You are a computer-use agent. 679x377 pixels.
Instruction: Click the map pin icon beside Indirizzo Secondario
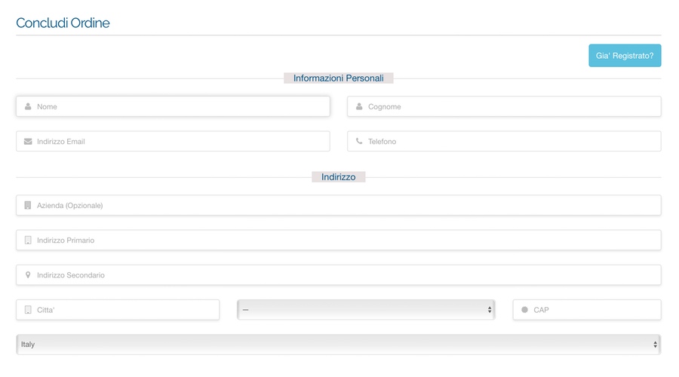point(28,275)
